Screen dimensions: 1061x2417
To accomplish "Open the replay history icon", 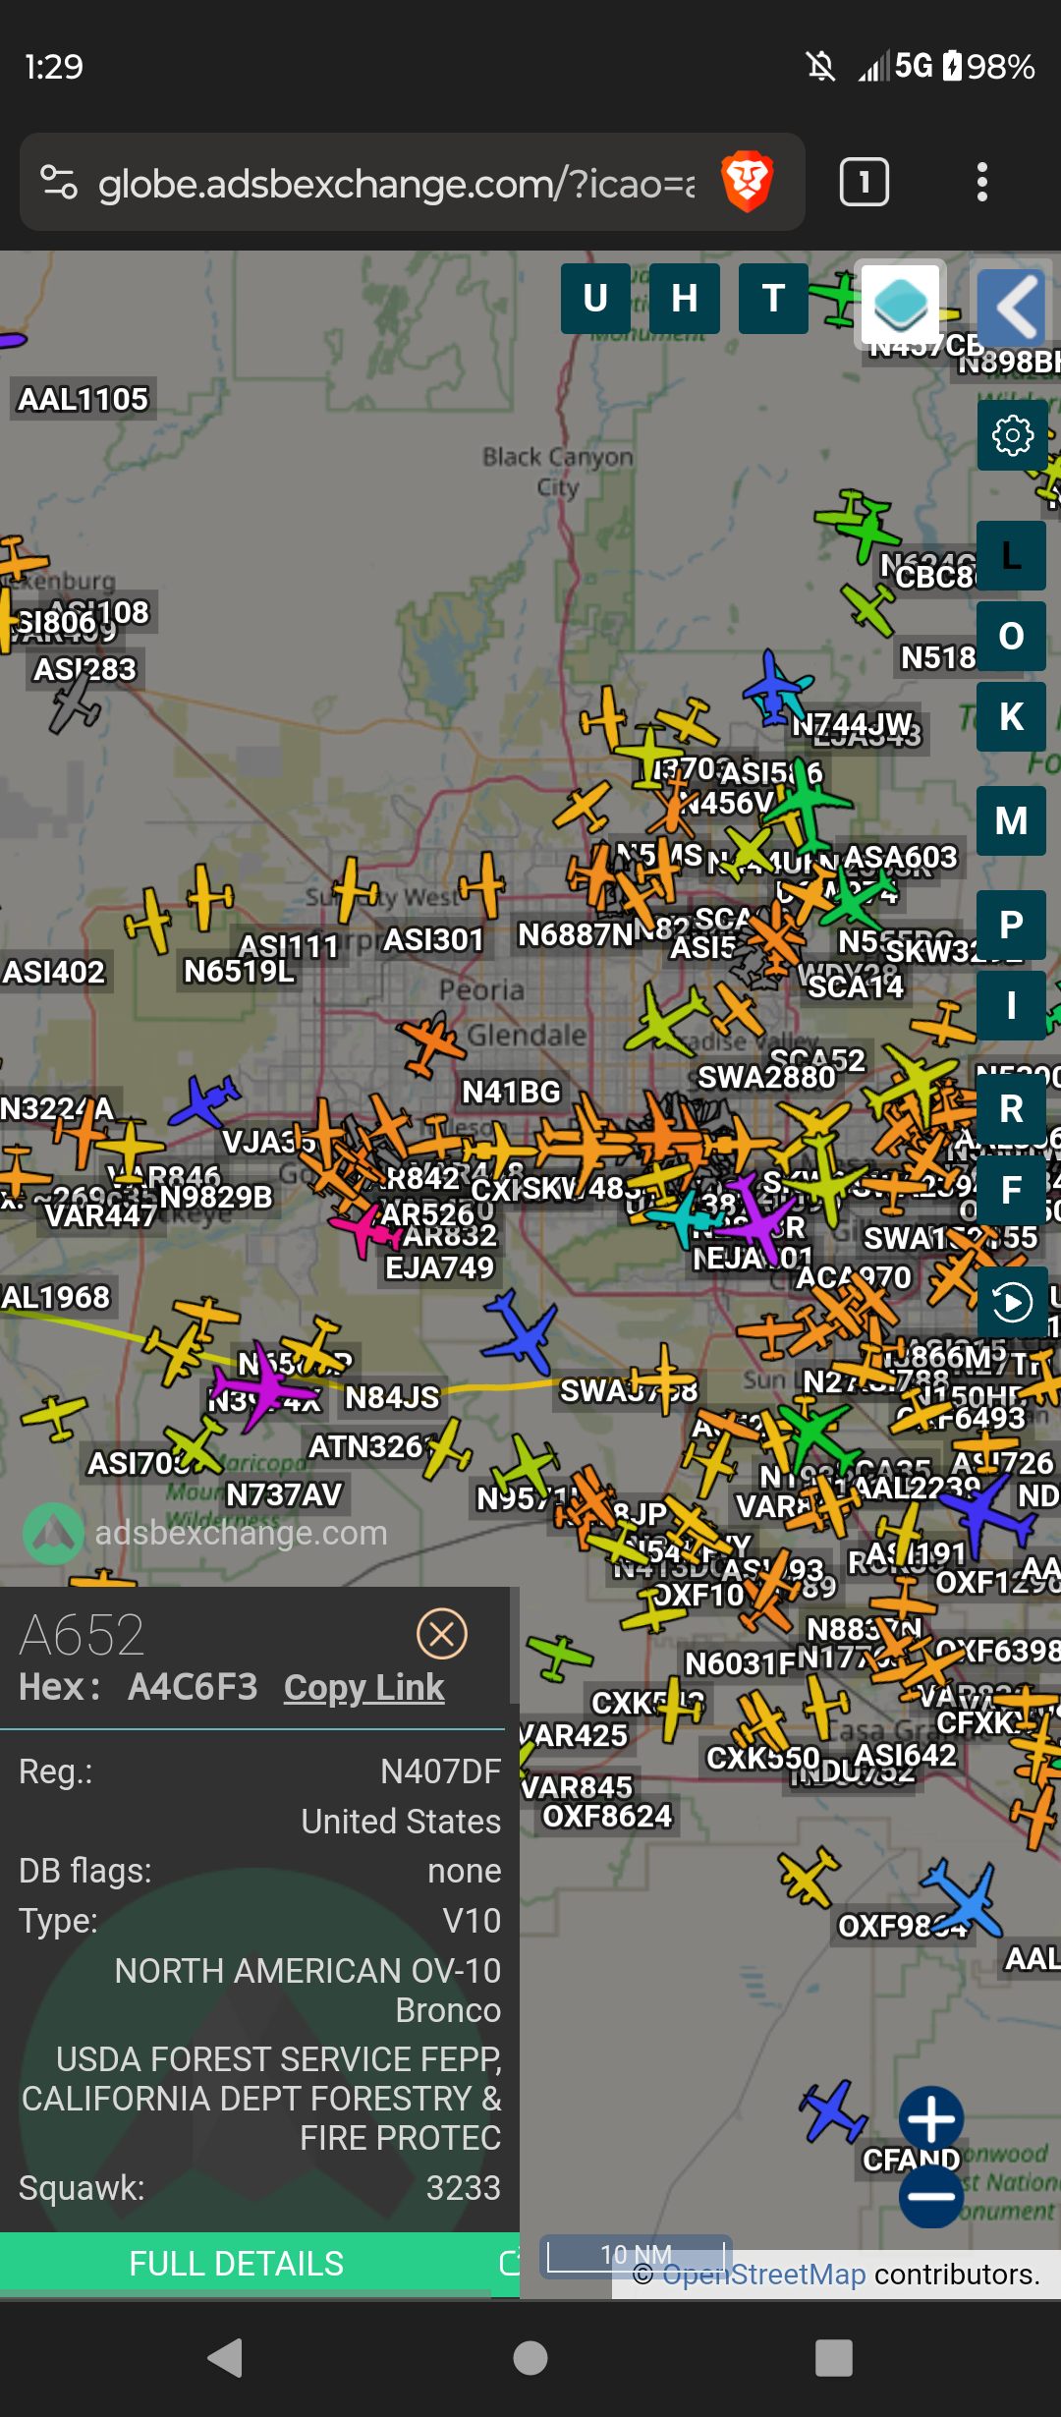I will click(x=1012, y=1303).
